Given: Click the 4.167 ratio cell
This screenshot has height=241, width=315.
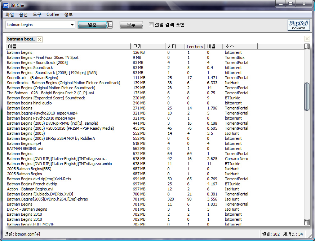Looking at the screenshot, I should 212,184.
